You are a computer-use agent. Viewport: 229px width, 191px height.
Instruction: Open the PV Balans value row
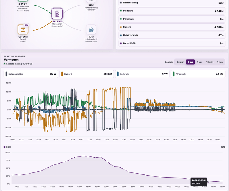[x=172, y=11]
